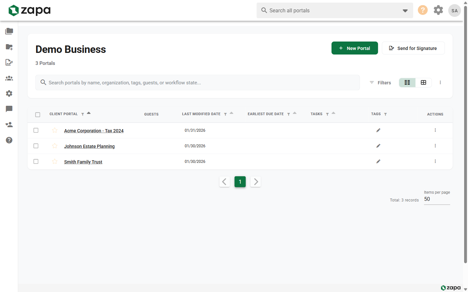Click the Guests column header

151,114
